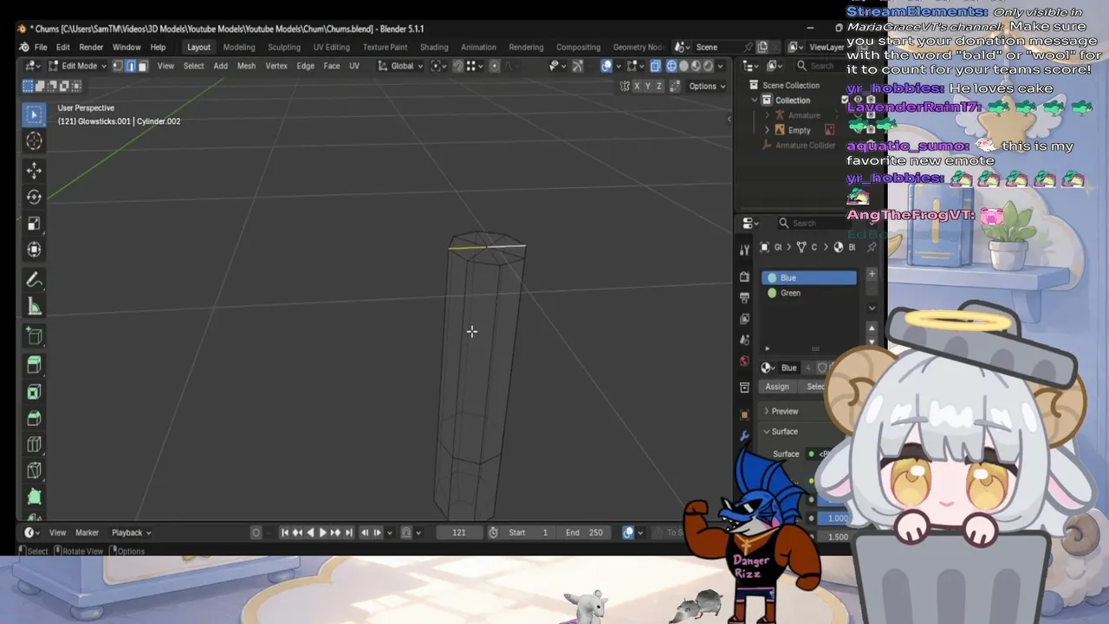The height and width of the screenshot is (624, 1109).
Task: Select the Annotate tool
Action: [x=34, y=279]
